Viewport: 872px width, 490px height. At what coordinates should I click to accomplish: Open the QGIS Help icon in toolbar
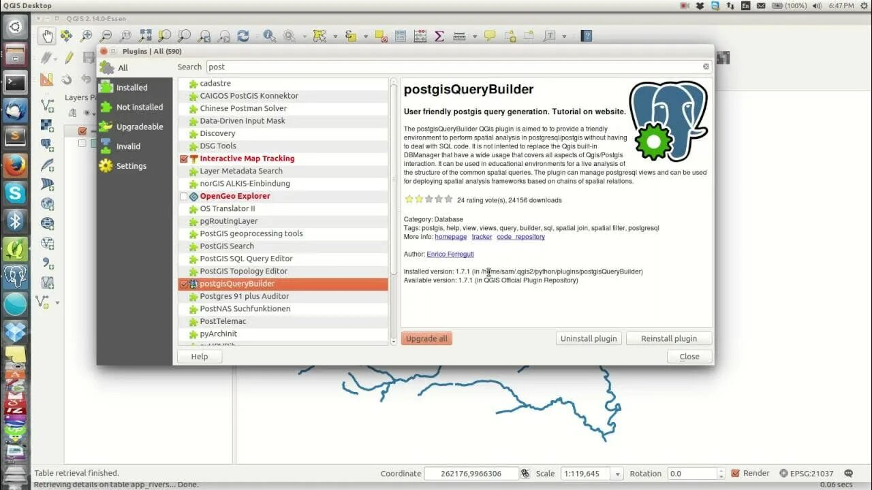click(x=586, y=36)
